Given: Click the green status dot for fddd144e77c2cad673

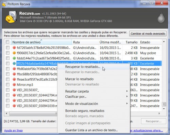Looking at the screenshot, I should (x=14, y=58).
